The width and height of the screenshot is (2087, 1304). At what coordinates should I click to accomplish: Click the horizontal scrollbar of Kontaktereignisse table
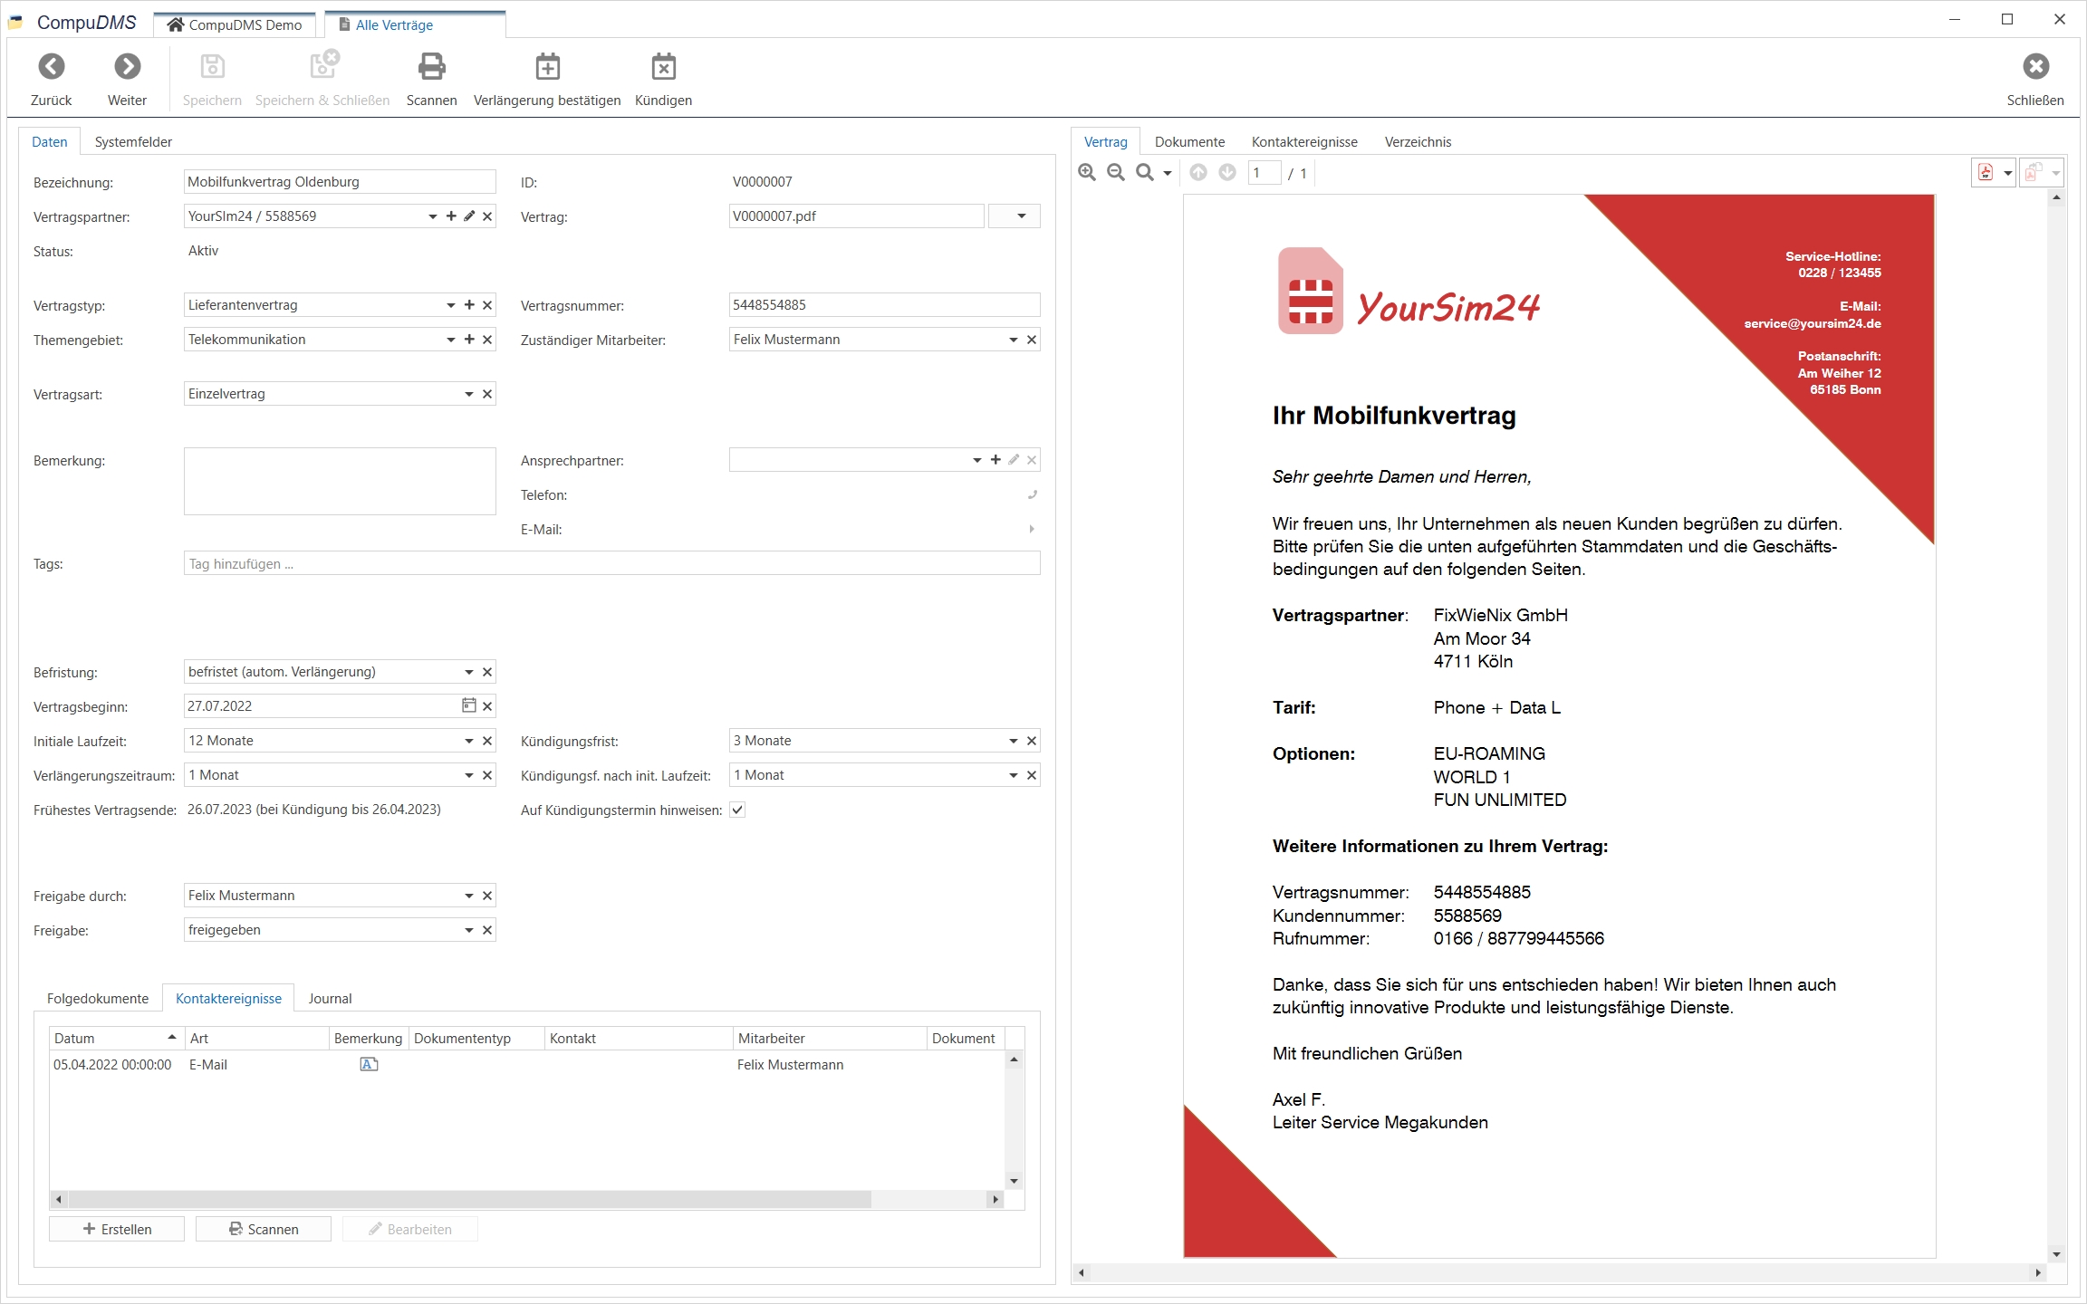pos(471,1199)
